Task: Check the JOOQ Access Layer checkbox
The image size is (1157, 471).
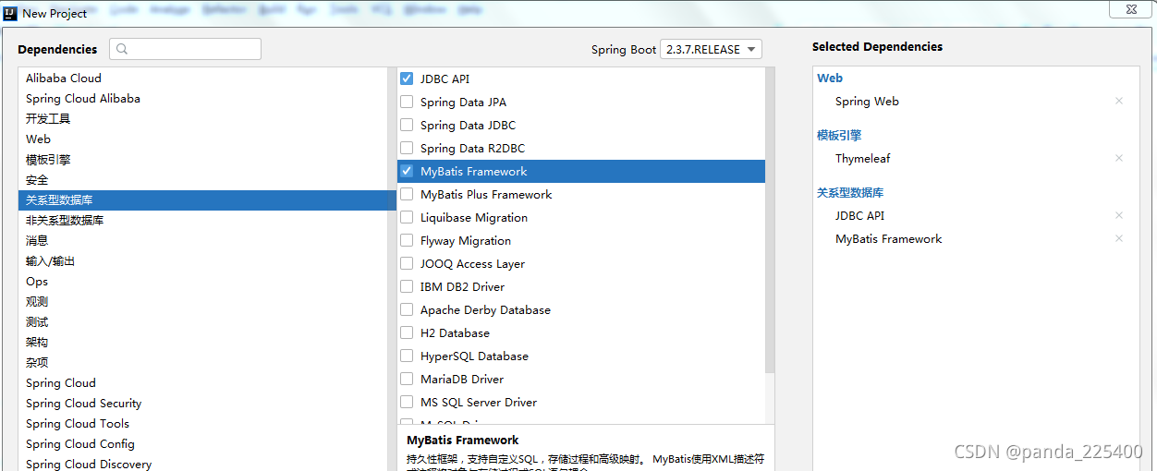Action: click(x=407, y=264)
